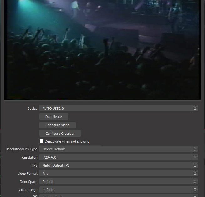Open the Device dropdown showing AV TO USB2.0
The height and width of the screenshot is (197, 205).
116,109
